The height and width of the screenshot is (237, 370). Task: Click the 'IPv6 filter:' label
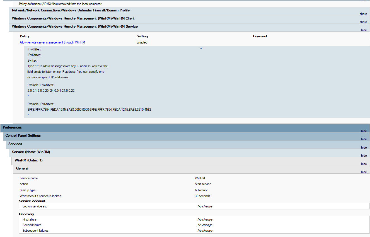(34, 55)
